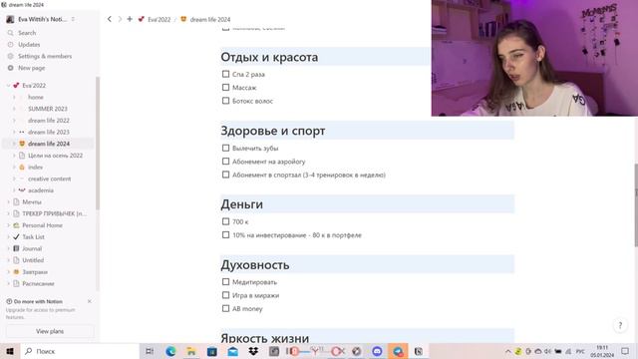This screenshot has width=638, height=359.
Task: Open the help question mark button
Action: click(x=620, y=325)
